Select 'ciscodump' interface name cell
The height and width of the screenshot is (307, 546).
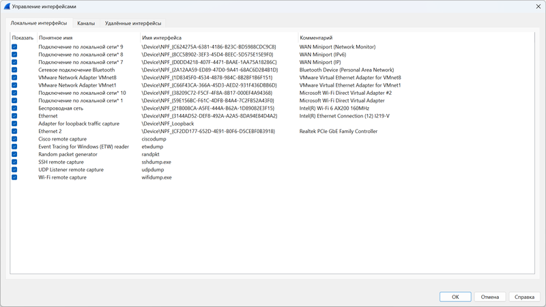tap(154, 139)
